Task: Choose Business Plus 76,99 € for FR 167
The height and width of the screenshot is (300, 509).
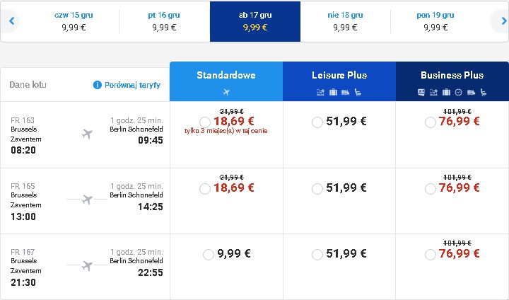Action: pyautogui.click(x=430, y=255)
